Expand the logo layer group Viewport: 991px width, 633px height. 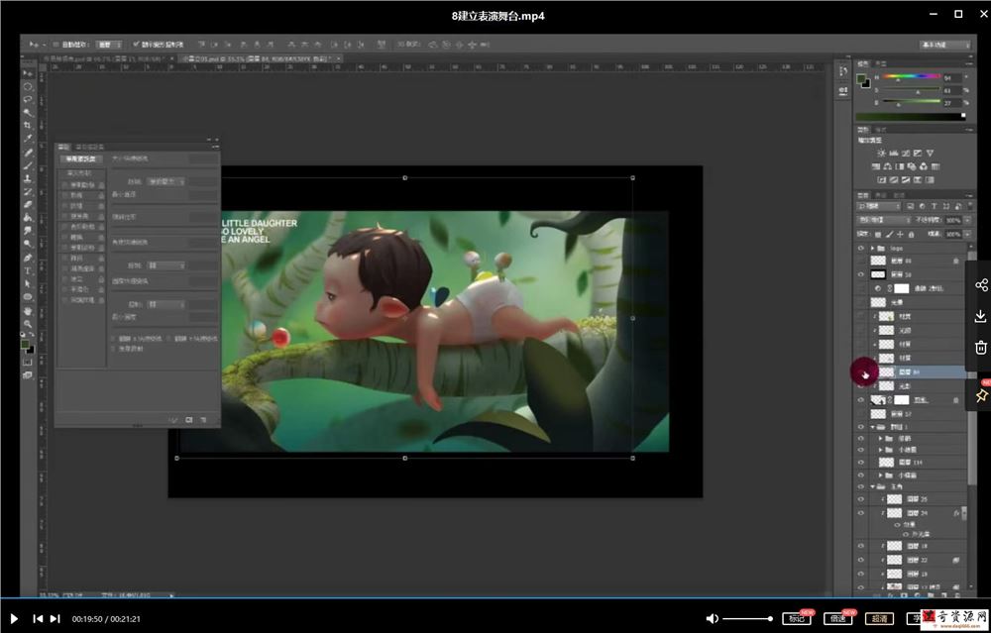pyautogui.click(x=873, y=249)
